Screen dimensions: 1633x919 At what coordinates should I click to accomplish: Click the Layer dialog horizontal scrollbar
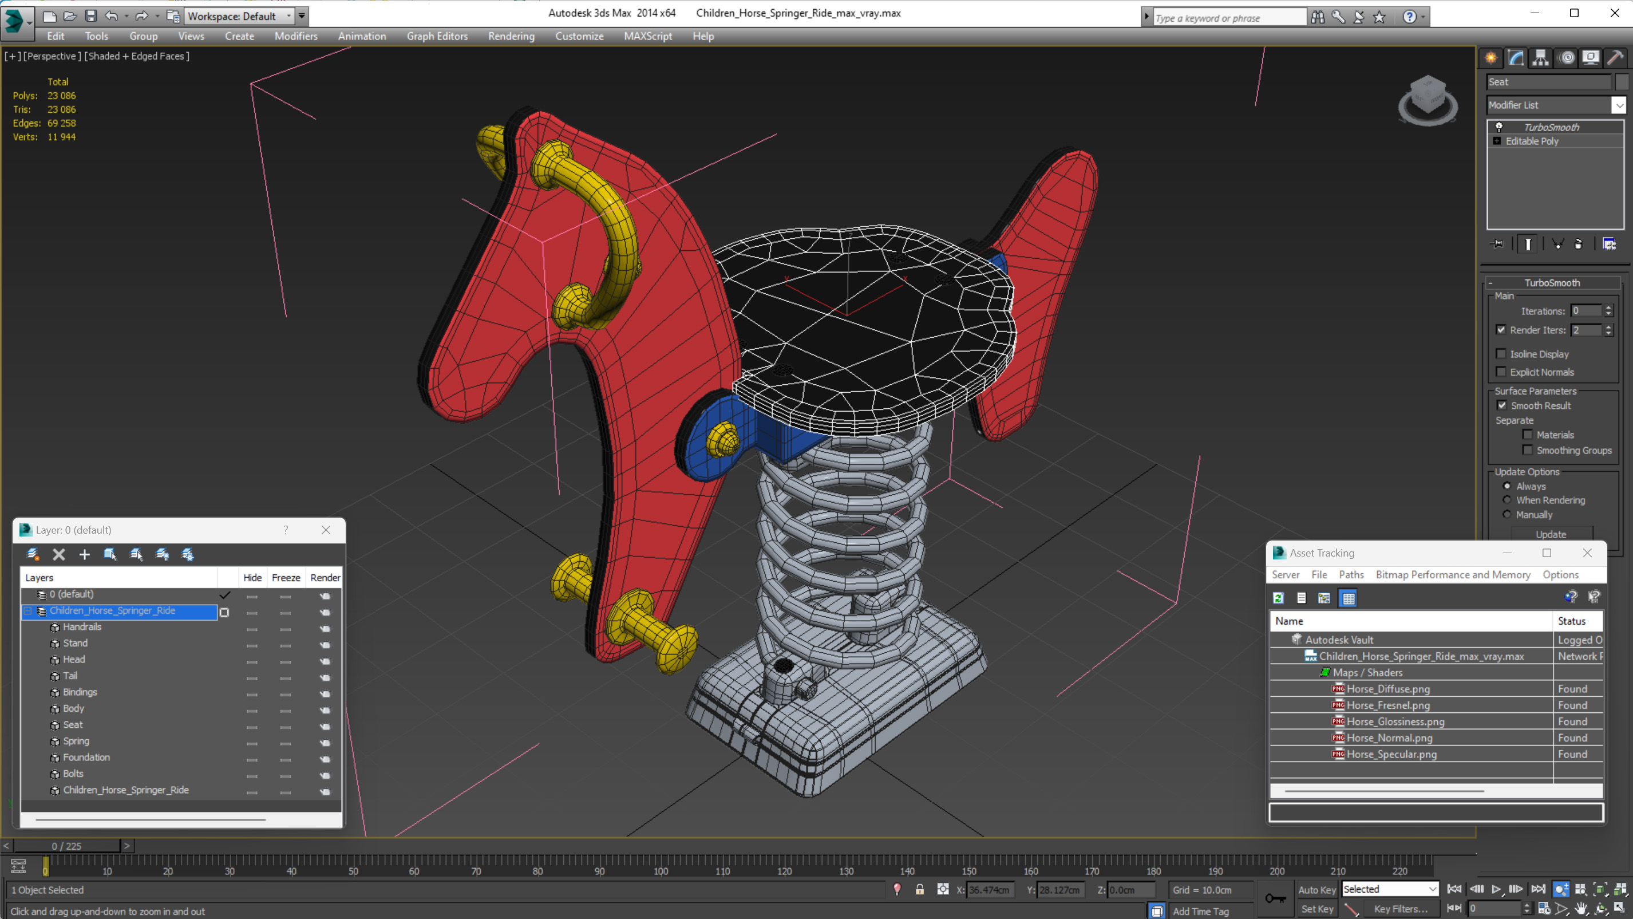150,819
